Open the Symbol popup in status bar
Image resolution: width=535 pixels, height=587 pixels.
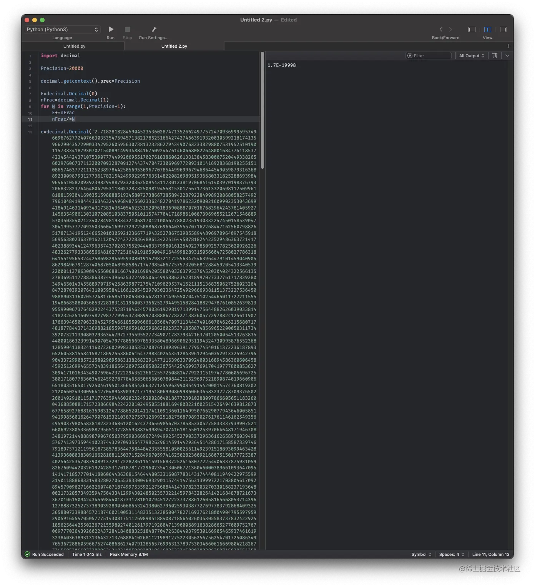(x=421, y=554)
